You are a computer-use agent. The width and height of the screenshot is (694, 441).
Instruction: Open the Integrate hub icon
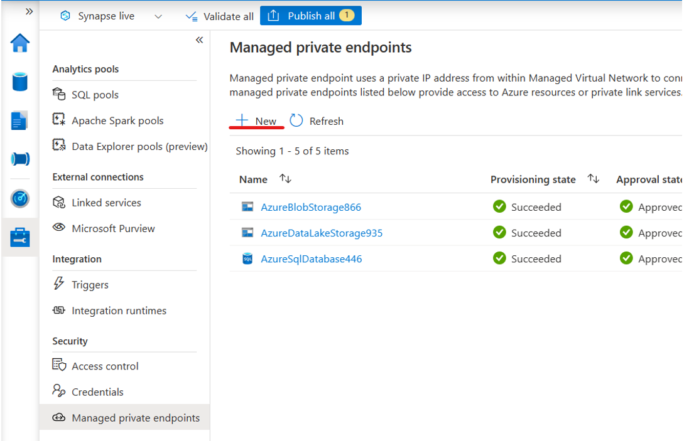pos(19,159)
